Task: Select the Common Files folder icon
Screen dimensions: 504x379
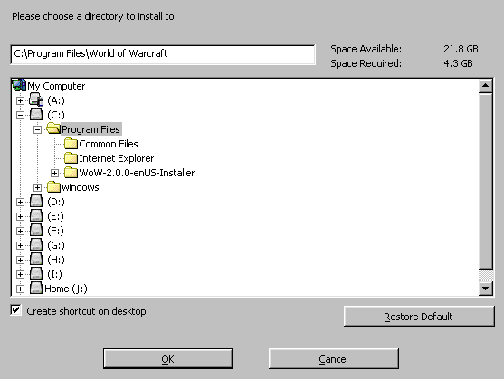Action: pos(71,144)
